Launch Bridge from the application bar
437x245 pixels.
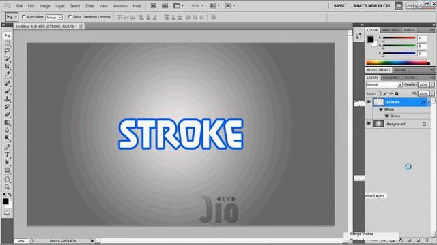(x=153, y=5)
